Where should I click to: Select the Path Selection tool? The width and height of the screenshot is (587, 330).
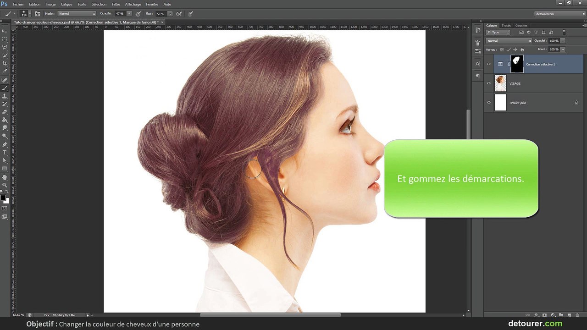pyautogui.click(x=5, y=160)
